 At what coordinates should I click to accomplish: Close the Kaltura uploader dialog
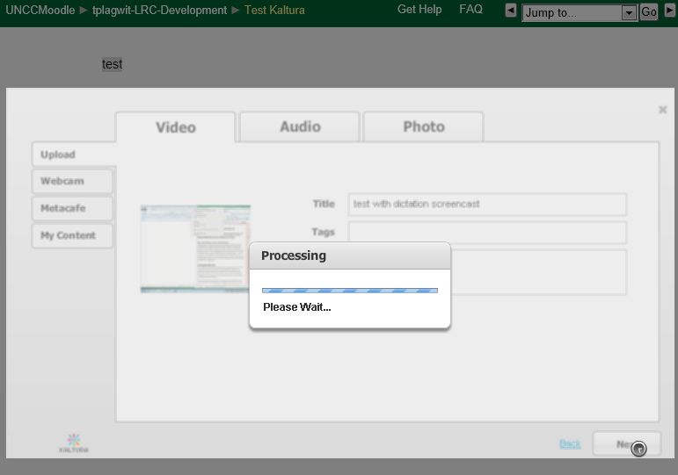pos(662,110)
